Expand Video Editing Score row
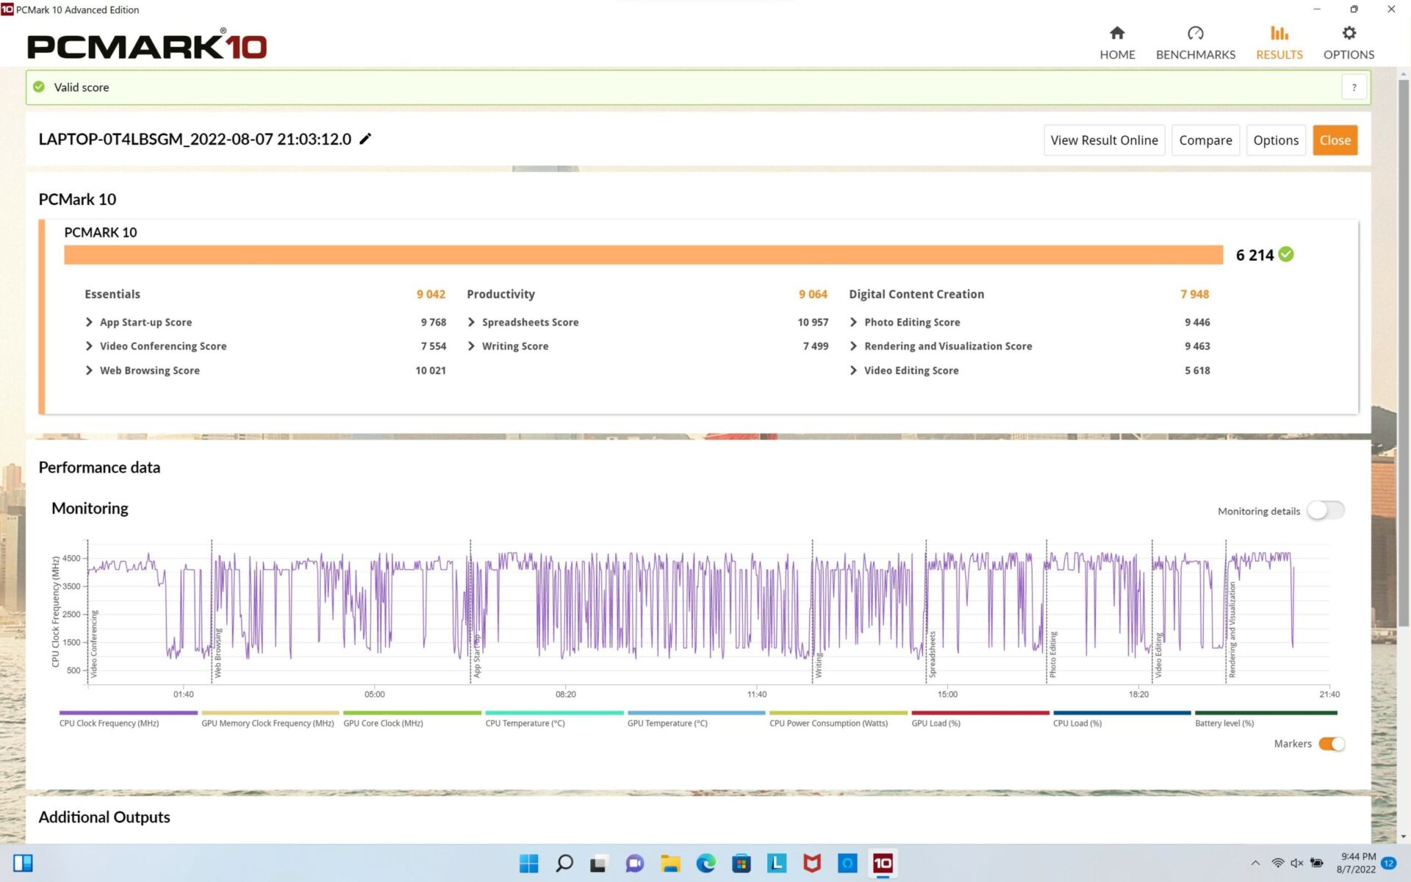The height and width of the screenshot is (882, 1411). (x=853, y=370)
